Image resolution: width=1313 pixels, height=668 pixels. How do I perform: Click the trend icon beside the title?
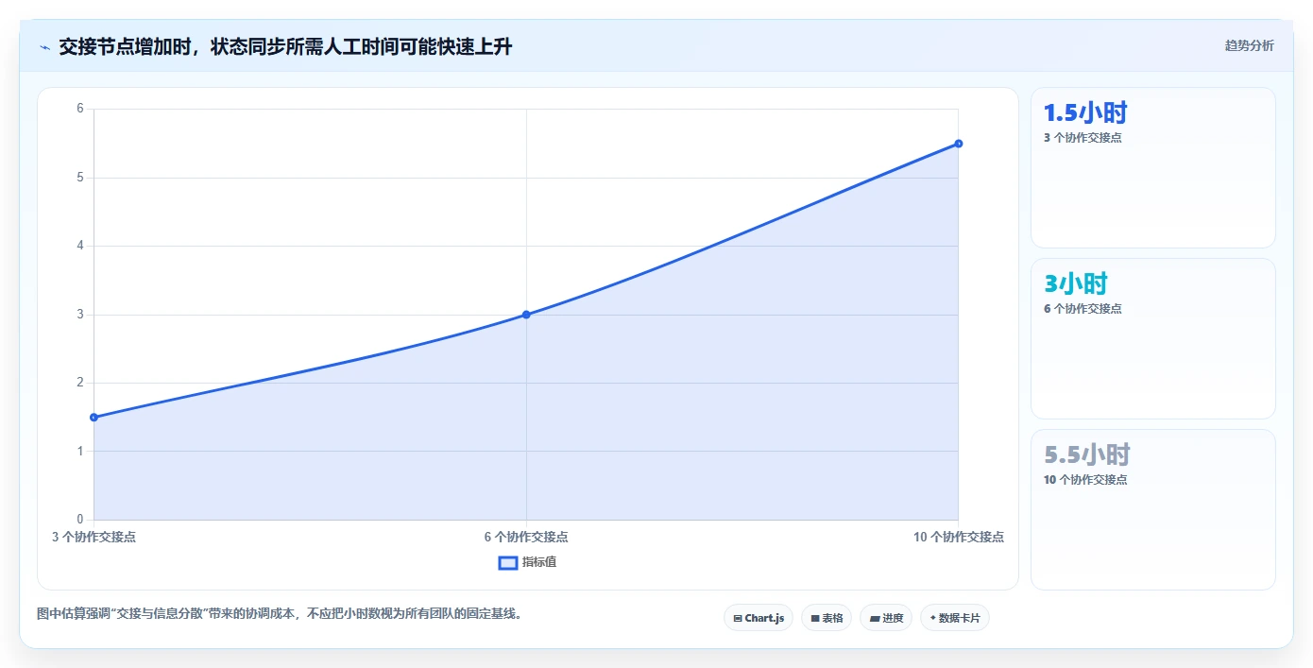44,46
